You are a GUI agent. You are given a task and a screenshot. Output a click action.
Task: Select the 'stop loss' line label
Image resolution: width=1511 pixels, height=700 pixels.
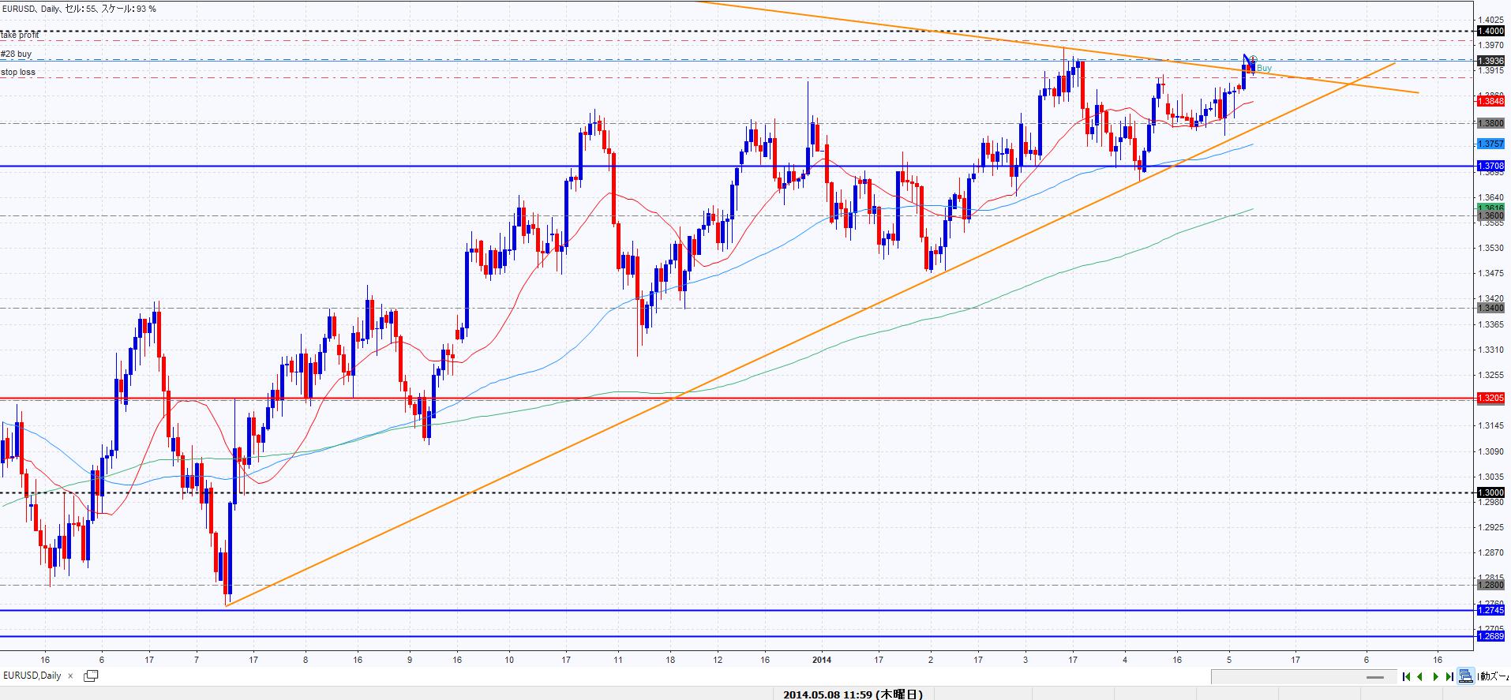(18, 72)
